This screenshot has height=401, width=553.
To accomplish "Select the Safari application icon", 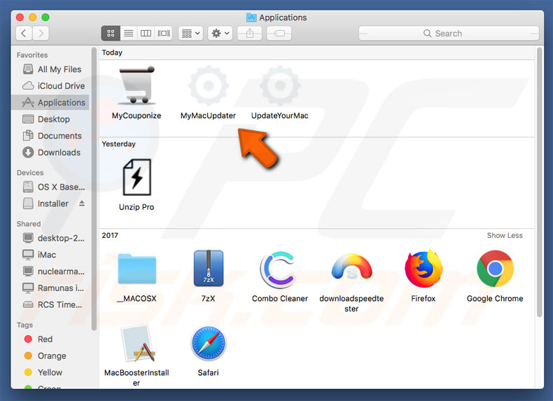I will coord(208,344).
